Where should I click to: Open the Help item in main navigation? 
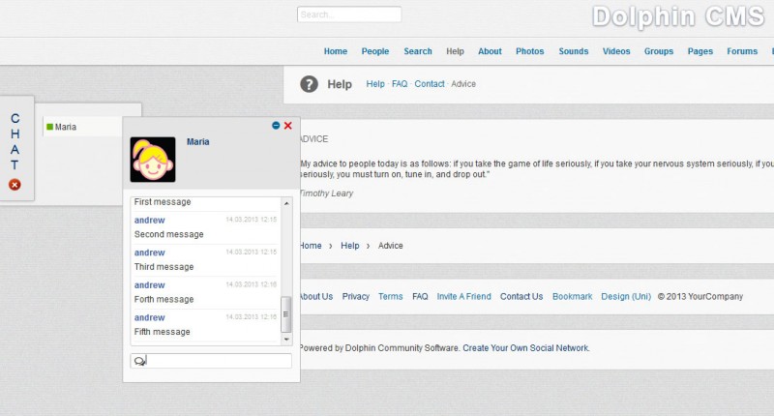tap(455, 51)
